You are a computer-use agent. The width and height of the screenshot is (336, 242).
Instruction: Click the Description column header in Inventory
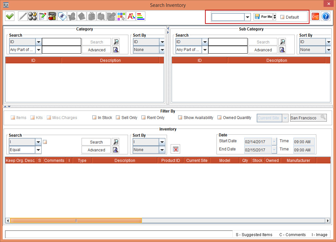pyautogui.click(x=124, y=161)
